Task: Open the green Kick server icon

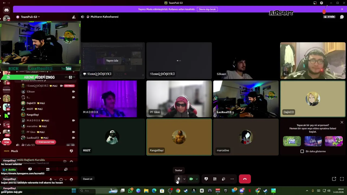Action: 7,116
